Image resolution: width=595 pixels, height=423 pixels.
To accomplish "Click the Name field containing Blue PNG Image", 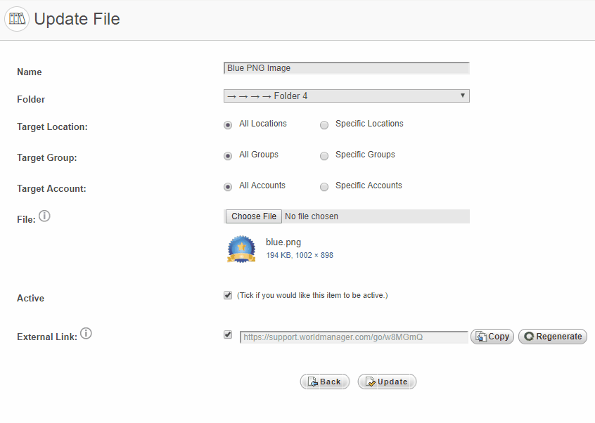I will 347,68.
